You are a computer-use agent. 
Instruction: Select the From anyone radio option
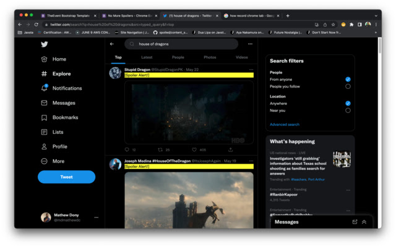348,80
